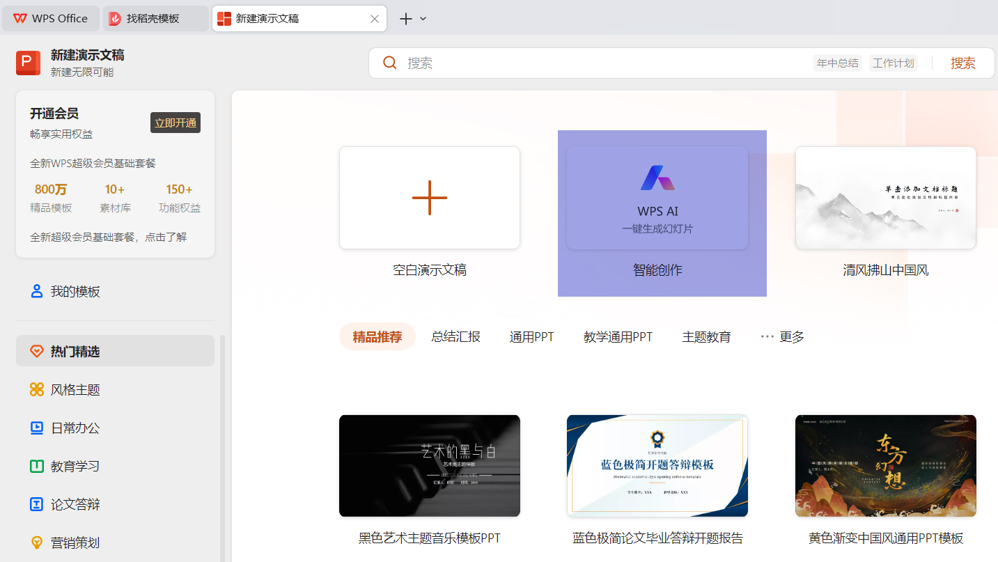Click the 论文答辩 sidebar icon
This screenshot has height=562, width=998.
pos(36,504)
